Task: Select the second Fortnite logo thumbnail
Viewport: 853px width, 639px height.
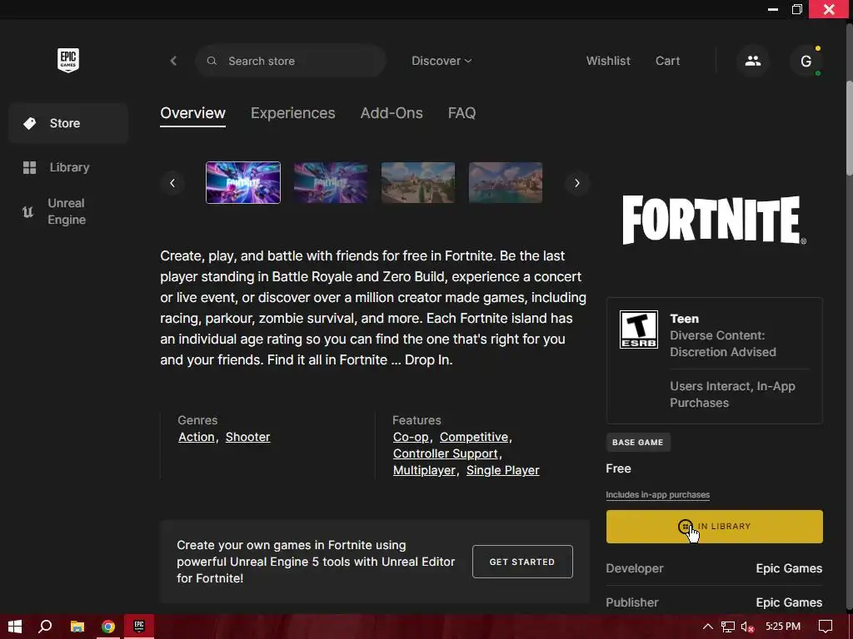Action: tap(331, 182)
